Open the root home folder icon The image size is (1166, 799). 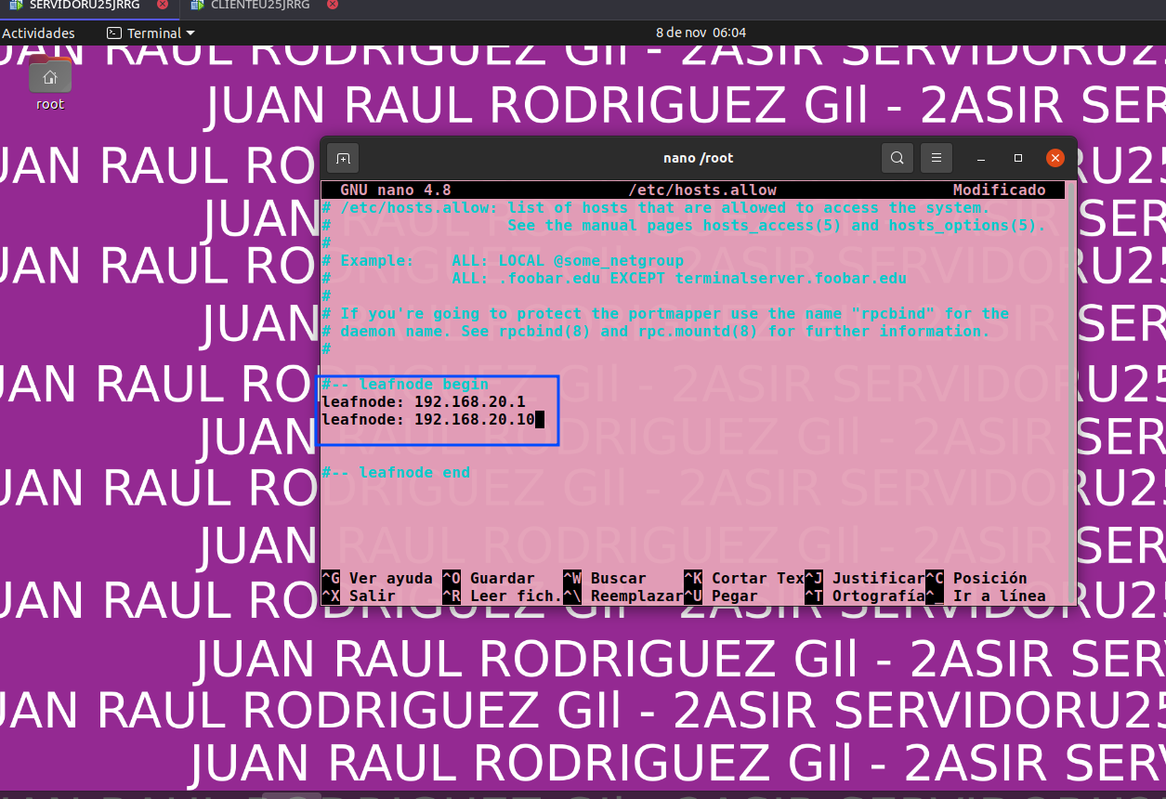50,84
